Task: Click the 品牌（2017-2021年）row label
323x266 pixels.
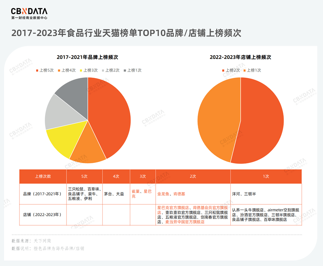Action: pyautogui.click(x=43, y=194)
